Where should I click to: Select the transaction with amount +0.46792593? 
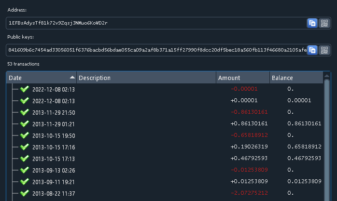(145, 158)
